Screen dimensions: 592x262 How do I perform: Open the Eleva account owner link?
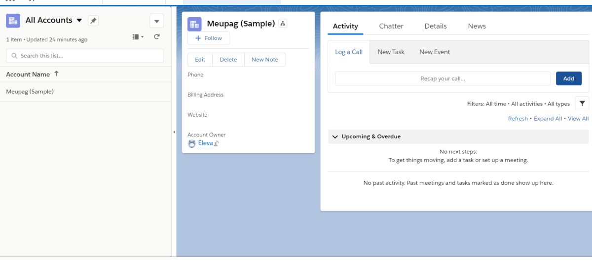coord(205,143)
